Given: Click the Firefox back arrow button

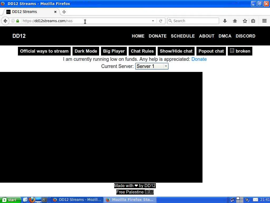Looking at the screenshot, I should pos(5,21).
